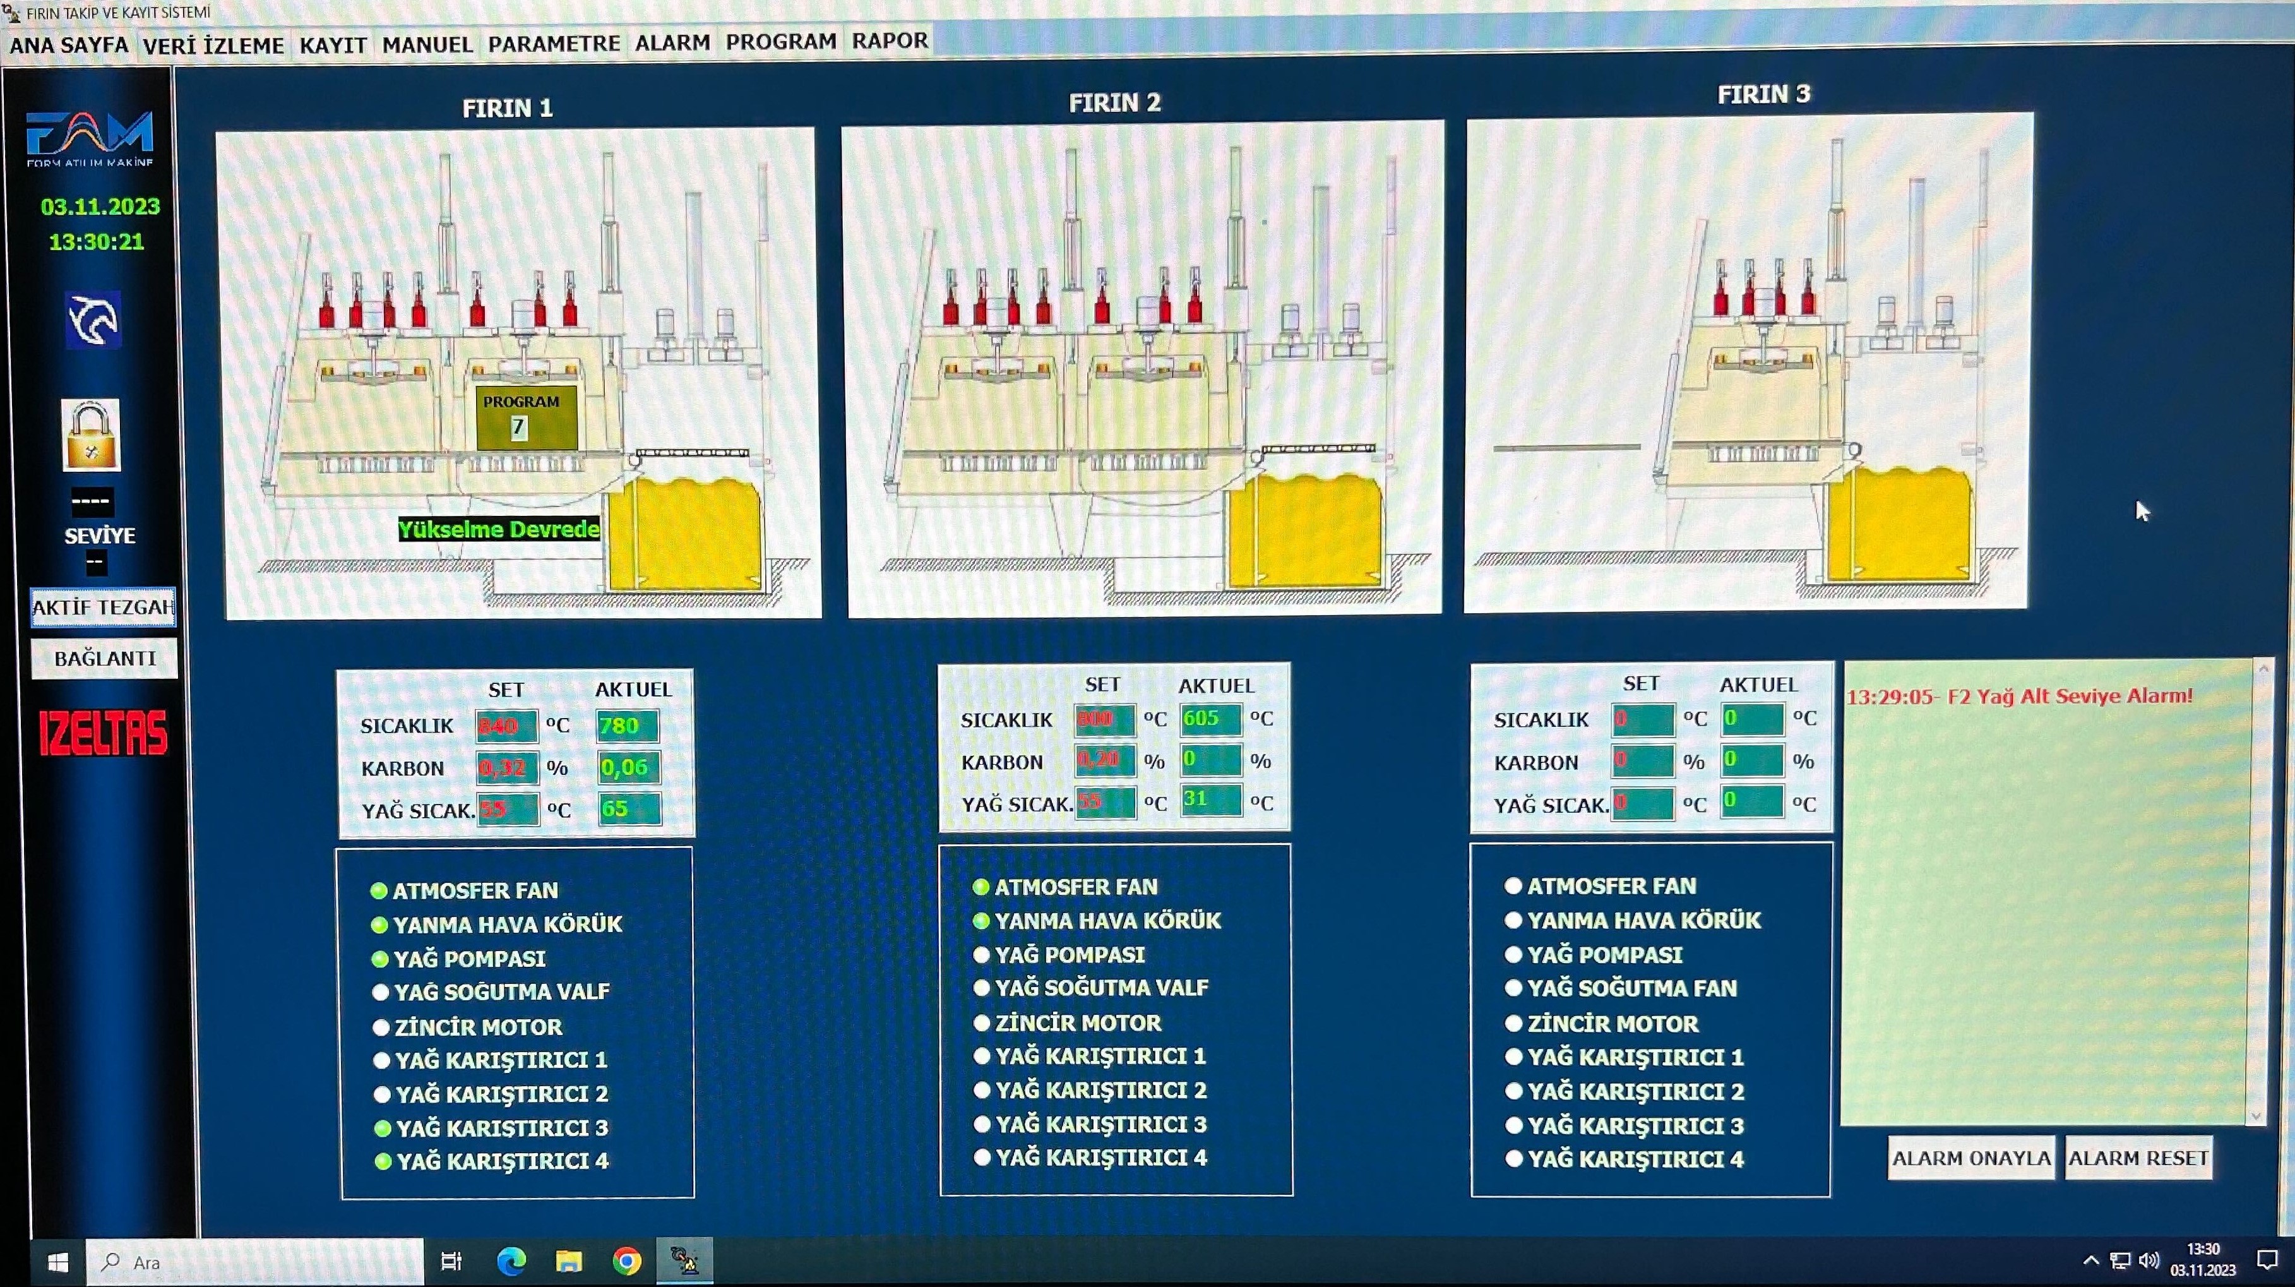
Task: Open the RAPOR menu
Action: click(889, 41)
